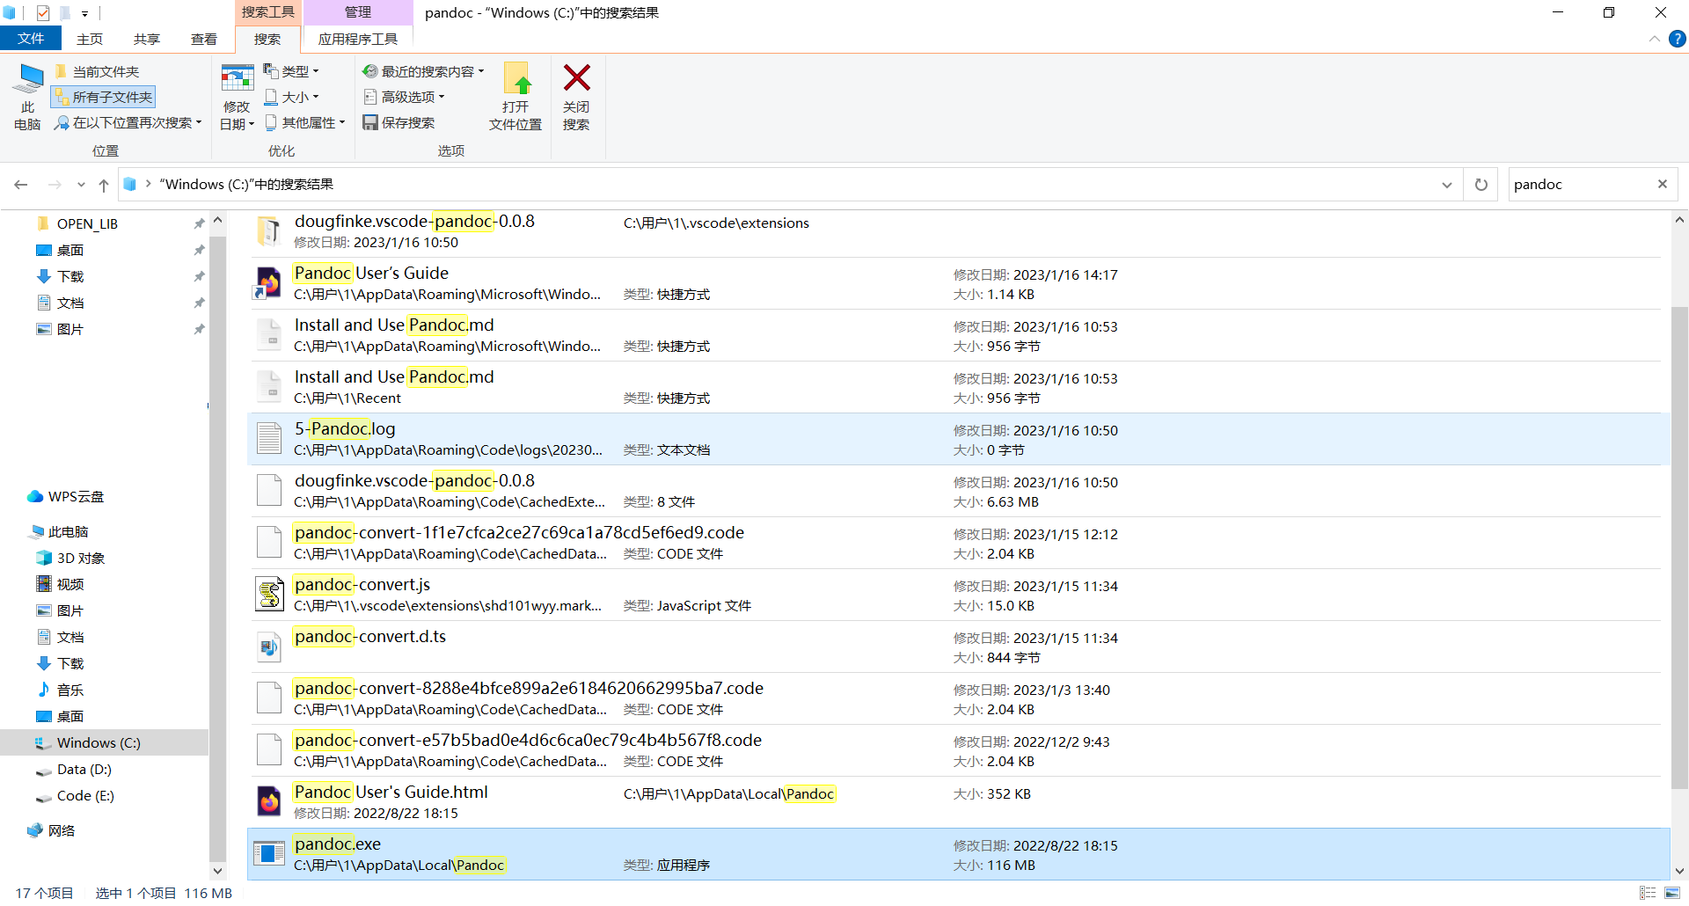Click quick access toolbar properties checkmark icon
Image resolution: width=1689 pixels, height=906 pixels.
pyautogui.click(x=43, y=12)
